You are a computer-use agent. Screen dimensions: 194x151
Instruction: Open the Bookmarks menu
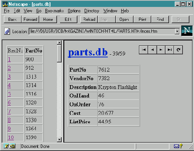(54, 11)
